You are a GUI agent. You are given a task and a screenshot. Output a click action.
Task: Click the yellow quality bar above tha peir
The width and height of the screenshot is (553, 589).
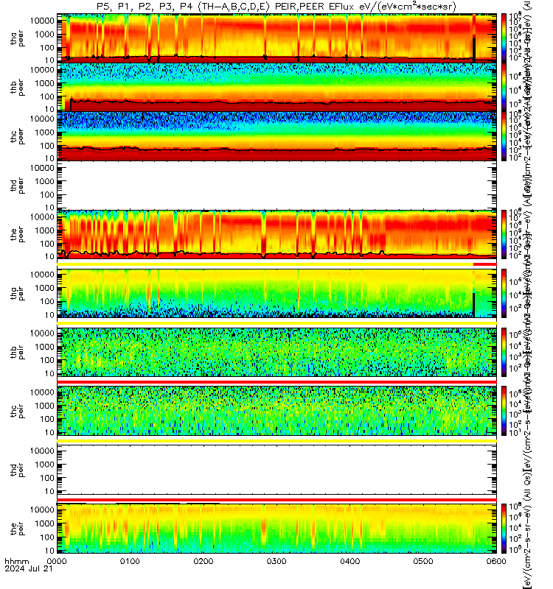(x=265, y=264)
